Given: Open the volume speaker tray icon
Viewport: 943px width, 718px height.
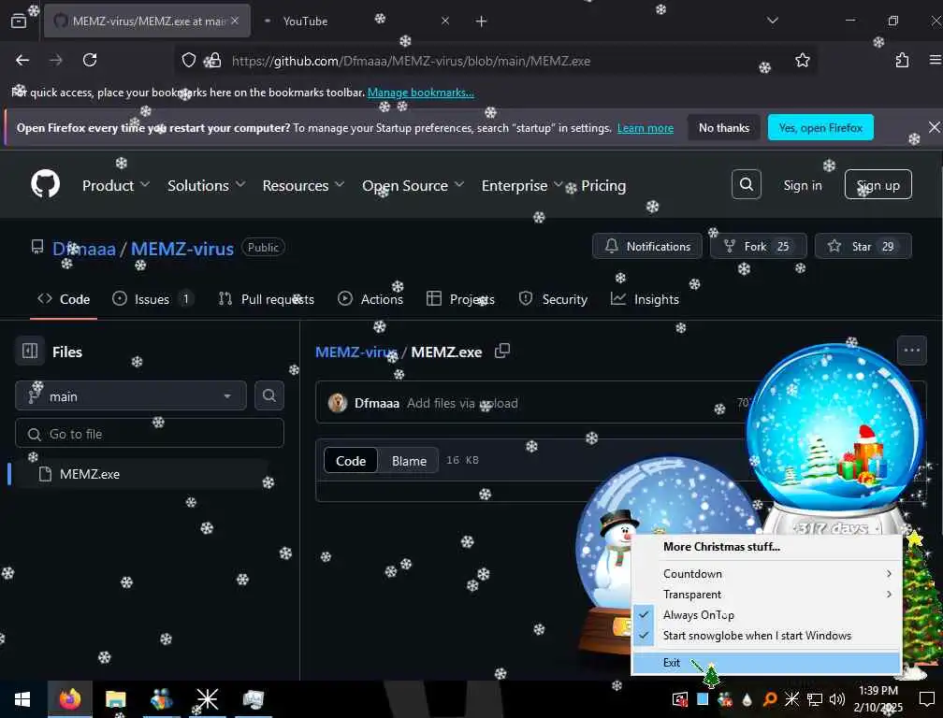Looking at the screenshot, I should tap(836, 699).
